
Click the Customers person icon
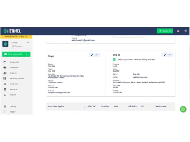(x=5, y=84)
